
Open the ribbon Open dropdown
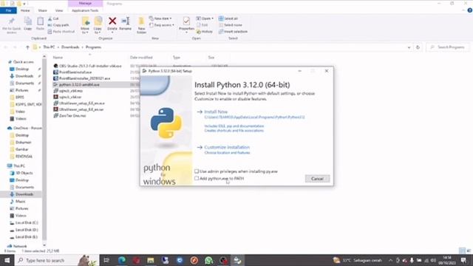point(205,18)
